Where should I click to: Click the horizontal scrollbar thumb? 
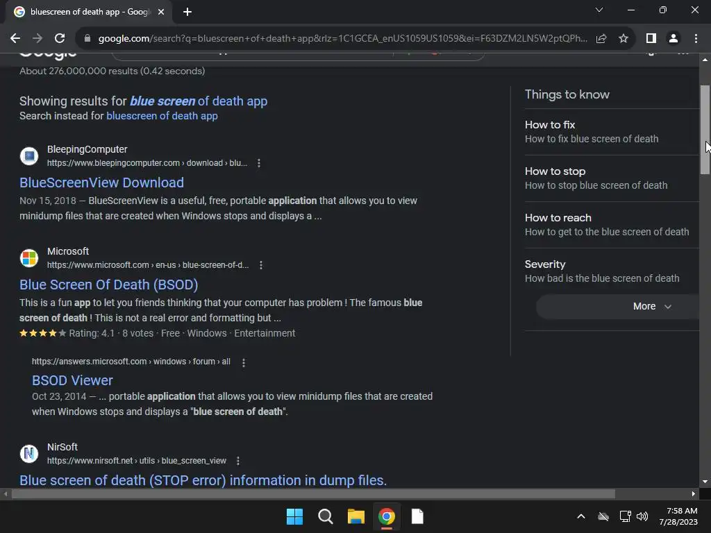313,493
